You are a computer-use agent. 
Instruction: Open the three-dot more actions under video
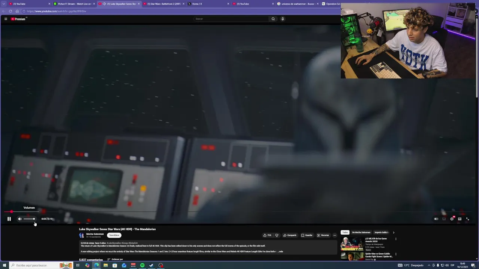click(x=335, y=235)
